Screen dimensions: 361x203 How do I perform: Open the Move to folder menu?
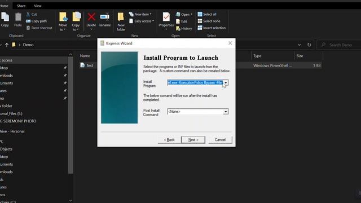point(63,21)
